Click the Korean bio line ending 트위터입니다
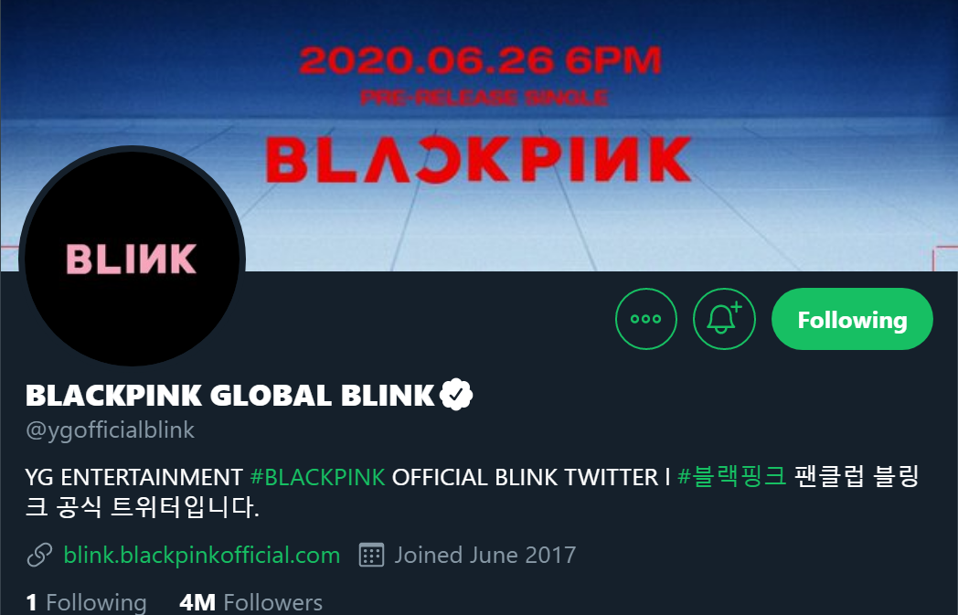 point(143,507)
